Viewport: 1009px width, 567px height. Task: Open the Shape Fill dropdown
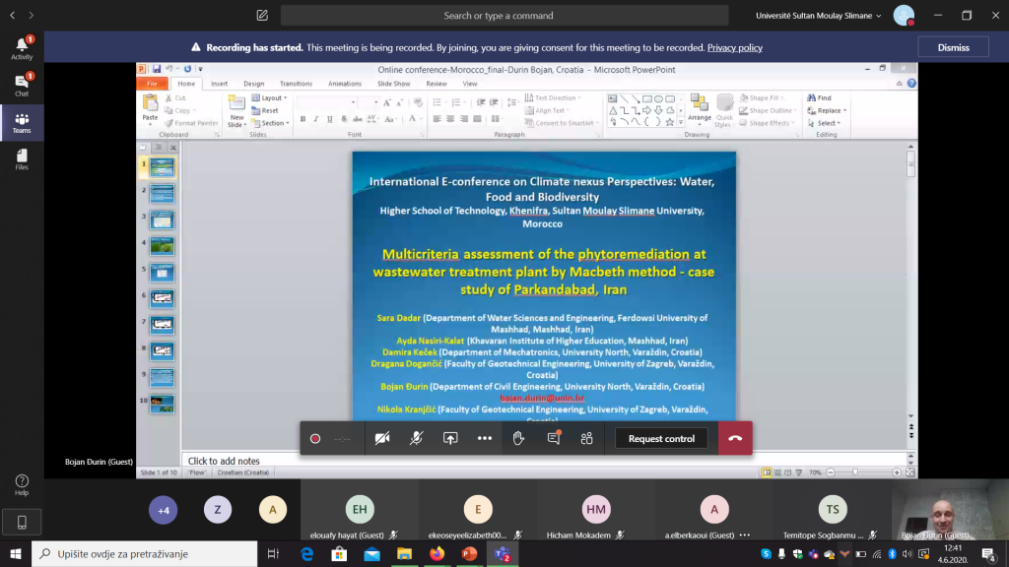(763, 97)
